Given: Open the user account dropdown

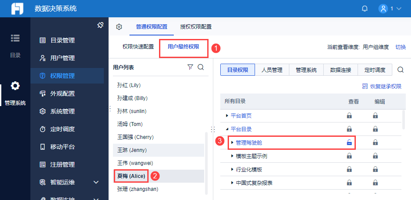Looking at the screenshot, I should pos(390,9).
